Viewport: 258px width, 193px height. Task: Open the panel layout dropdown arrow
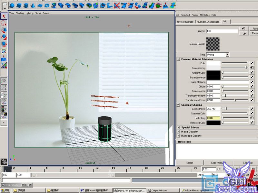coord(4,123)
